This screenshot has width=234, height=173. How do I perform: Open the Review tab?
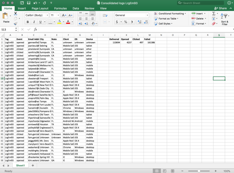pyautogui.click(x=89, y=8)
